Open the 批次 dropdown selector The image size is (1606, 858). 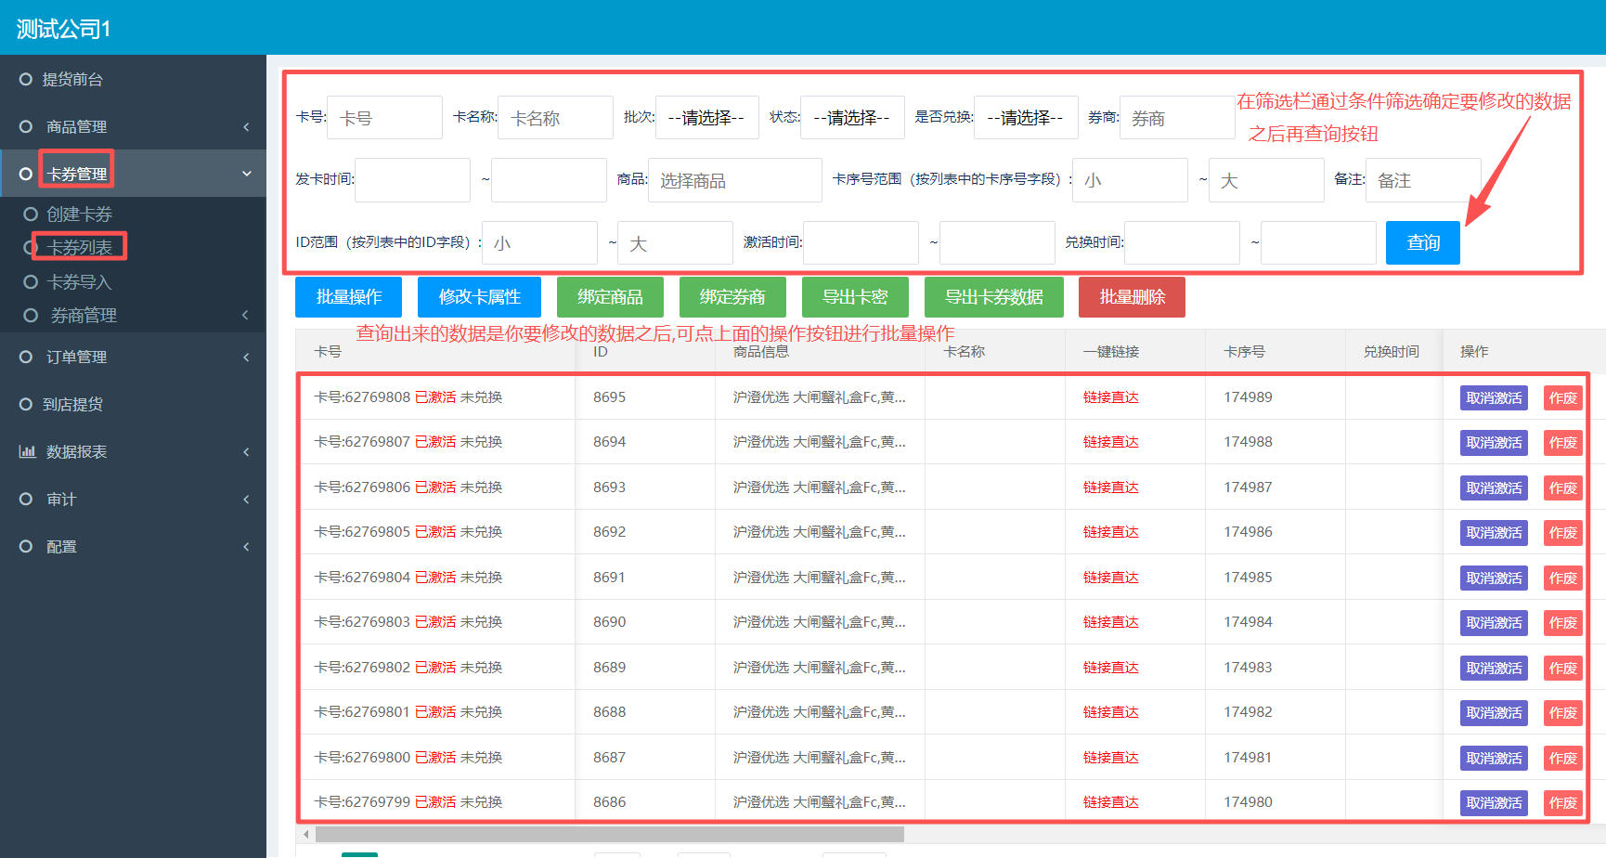706,118
